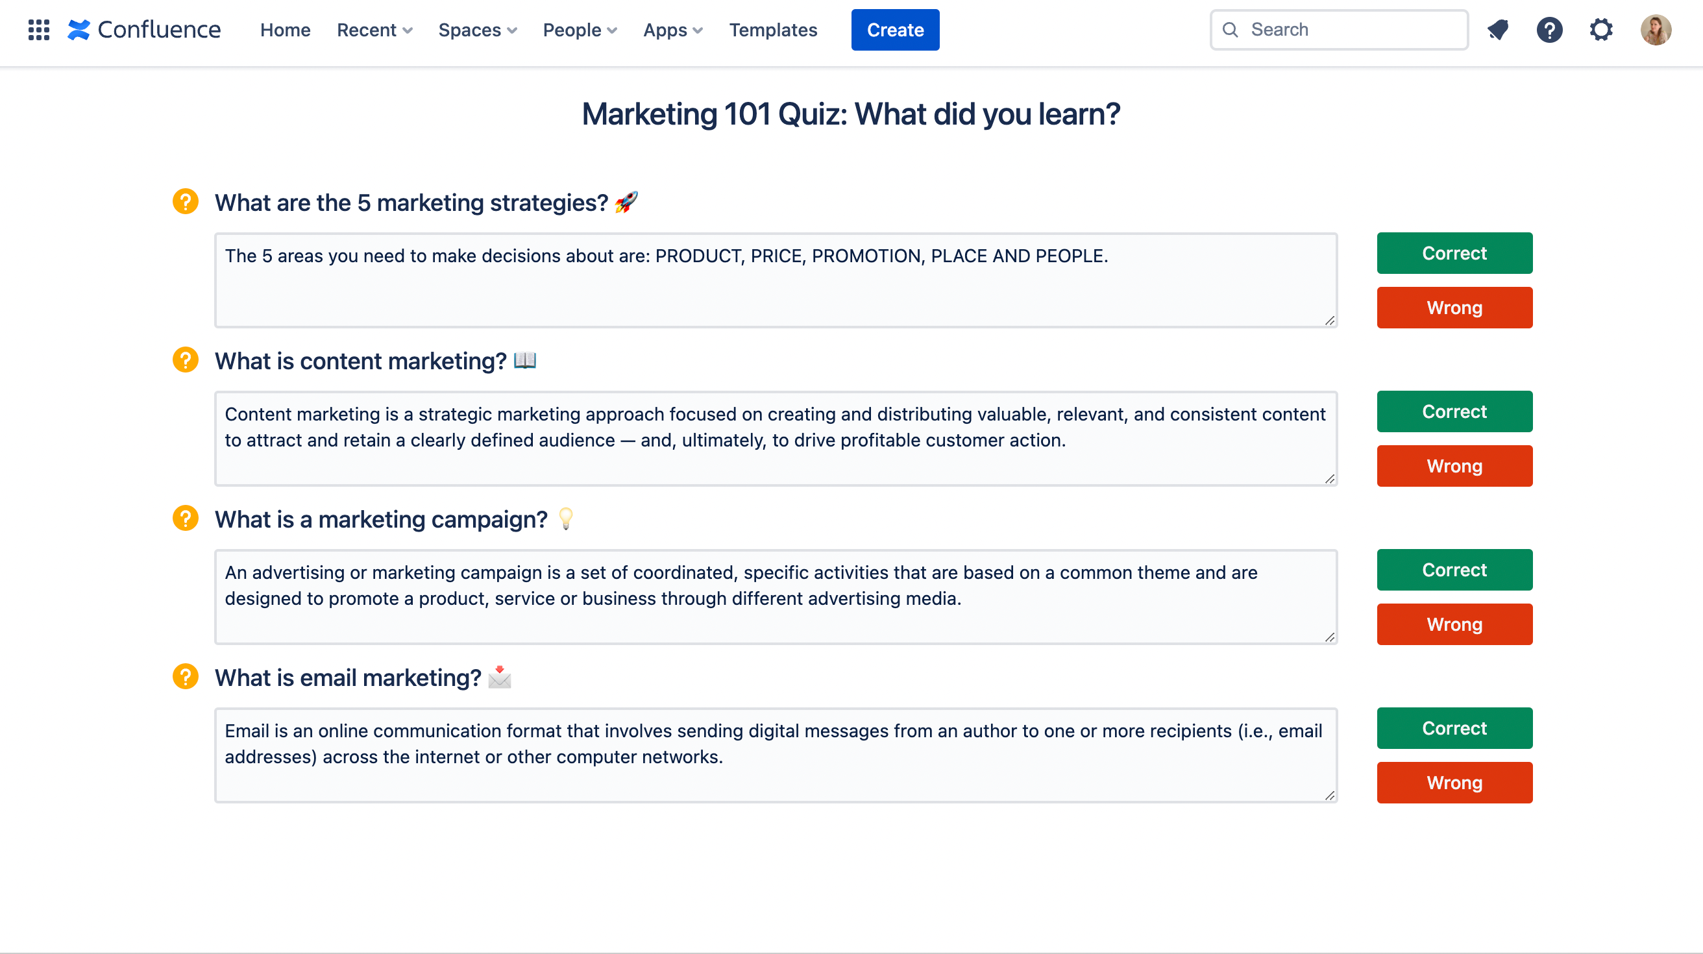
Task: Click heading 'What is email marketing?'
Action: [348, 678]
